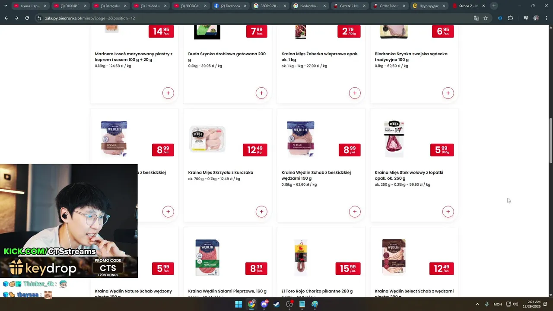The height and width of the screenshot is (311, 553).
Task: Bookmark this page with the star icon
Action: 486,18
